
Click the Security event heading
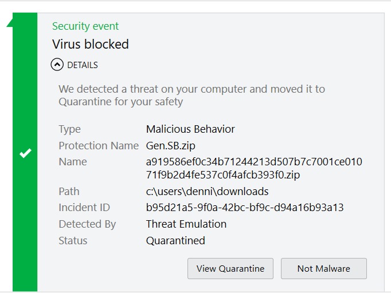coord(85,26)
